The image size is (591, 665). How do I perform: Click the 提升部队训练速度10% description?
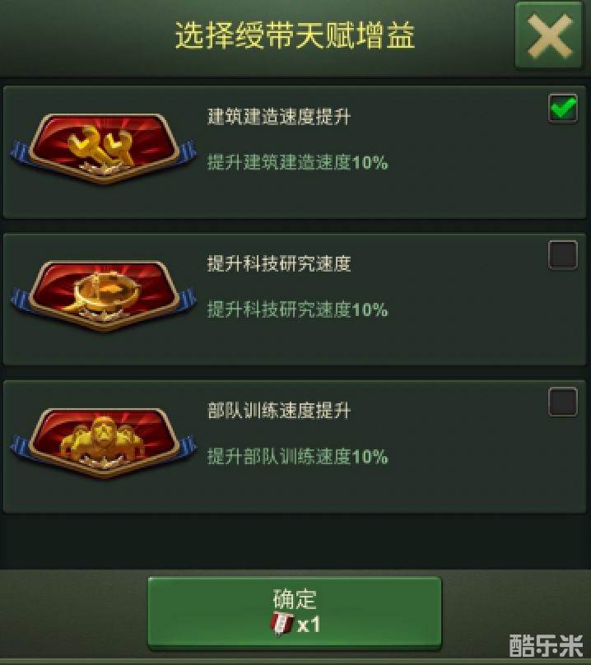coord(297,457)
